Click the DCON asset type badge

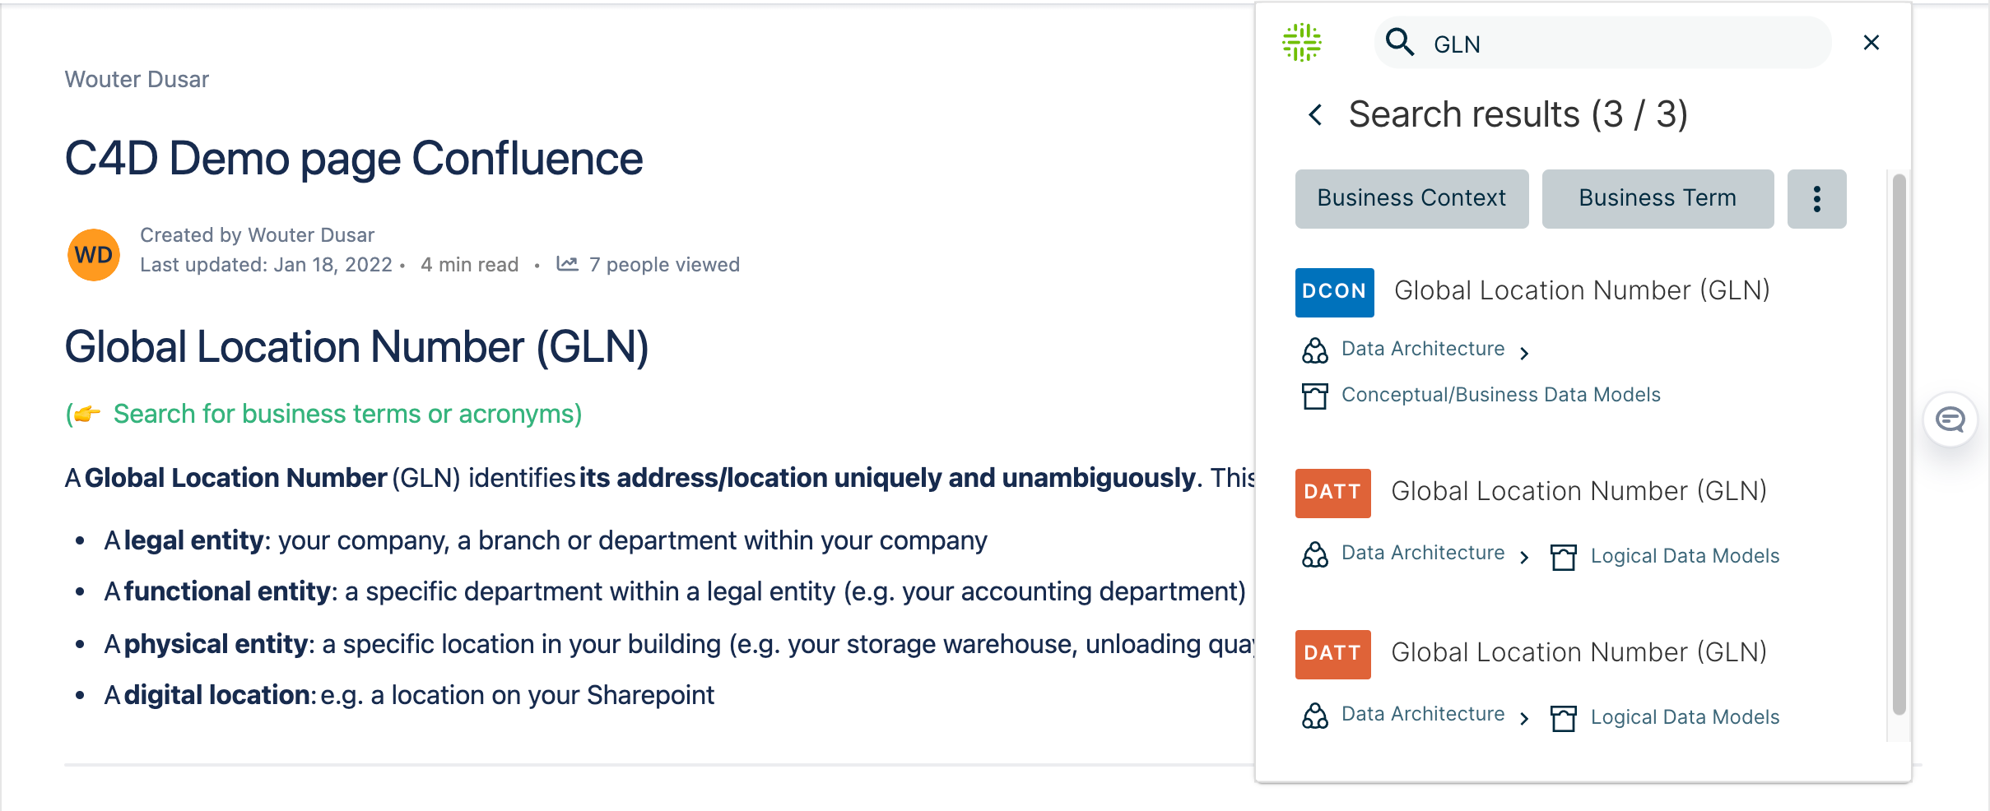click(1334, 292)
